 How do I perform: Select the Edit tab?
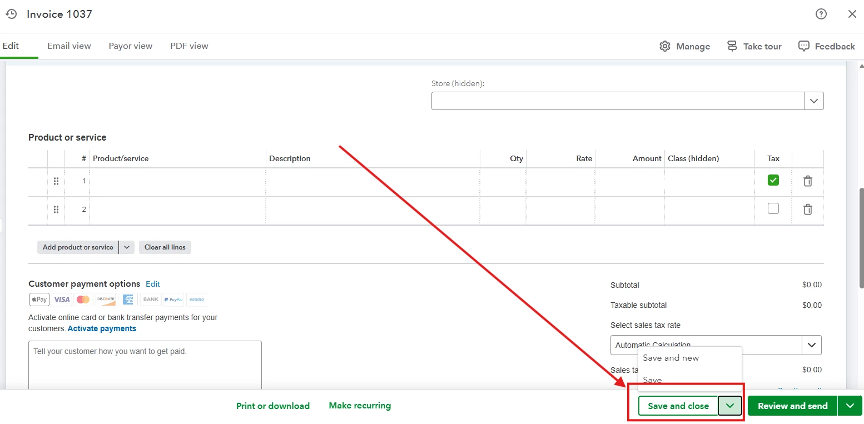(11, 46)
